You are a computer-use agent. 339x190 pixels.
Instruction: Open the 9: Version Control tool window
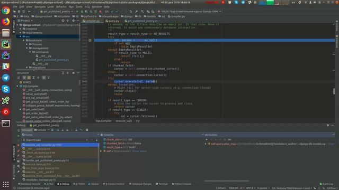(x=114, y=184)
